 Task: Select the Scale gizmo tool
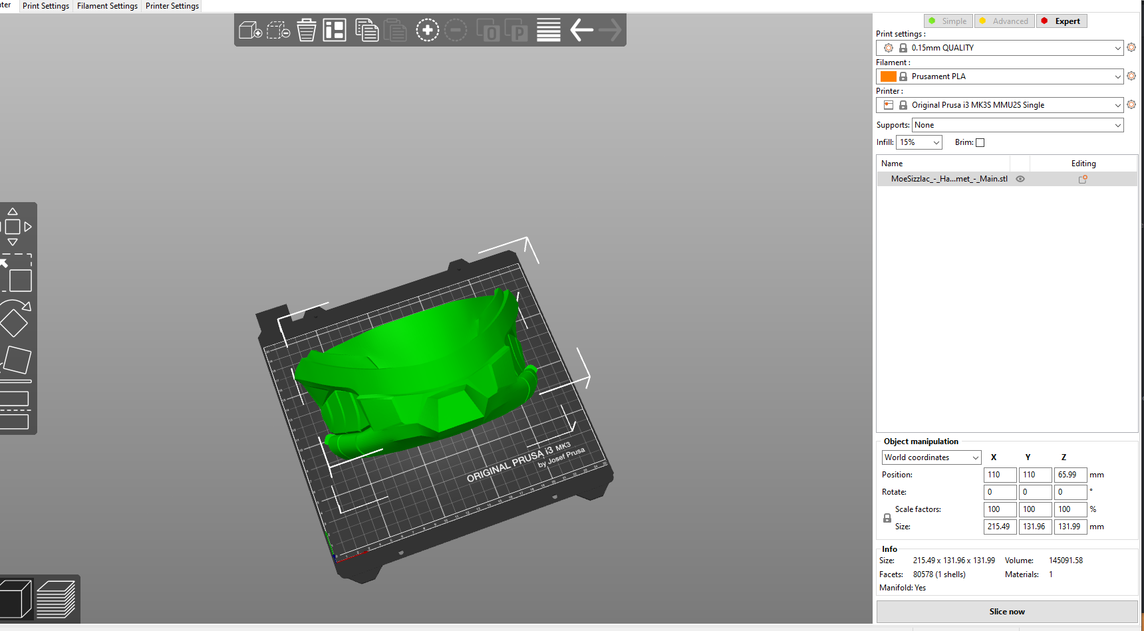(16, 273)
